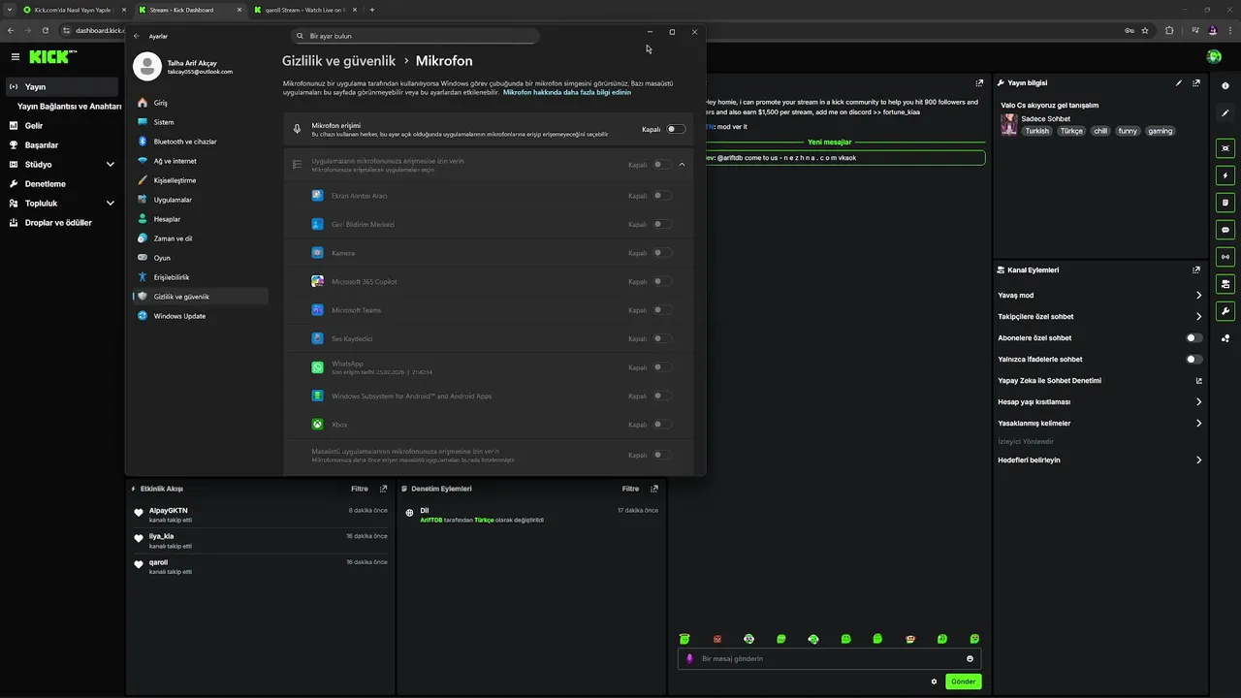Viewport: 1241px width, 698px height.
Task: Open Mikrofon hakkında daha fazla bilgi edinin link
Action: coord(567,92)
